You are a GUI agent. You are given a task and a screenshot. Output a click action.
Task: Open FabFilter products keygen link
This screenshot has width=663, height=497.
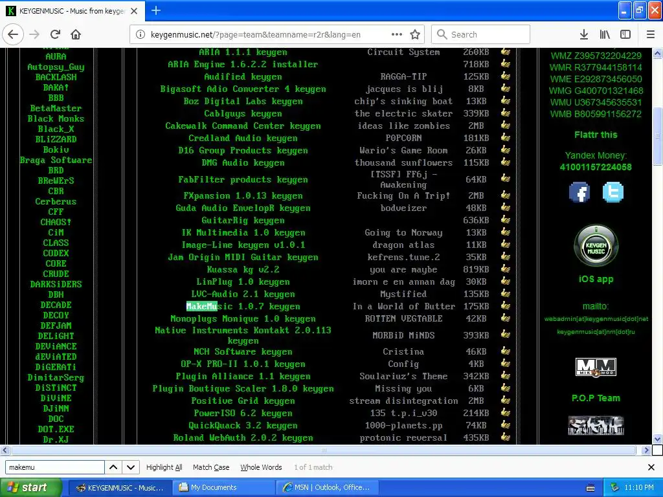[x=243, y=179]
